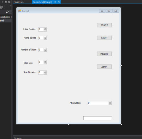
Task: Click the STOP button on the form
Action: pyautogui.click(x=104, y=38)
